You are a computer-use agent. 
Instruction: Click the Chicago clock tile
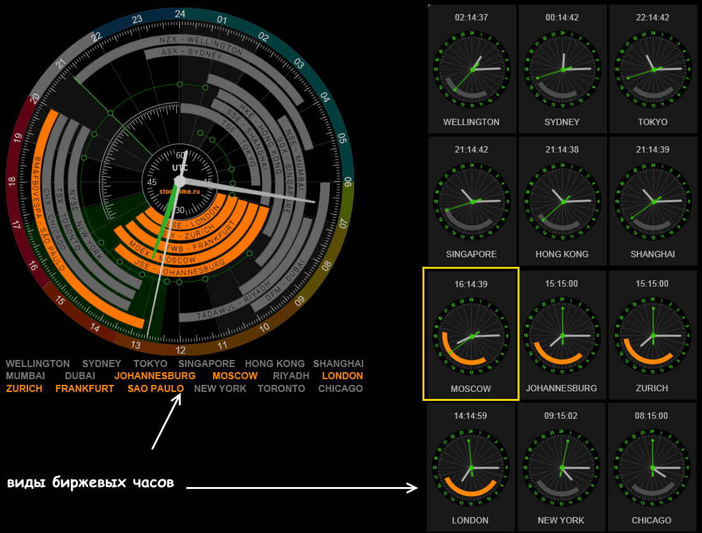coord(653,469)
